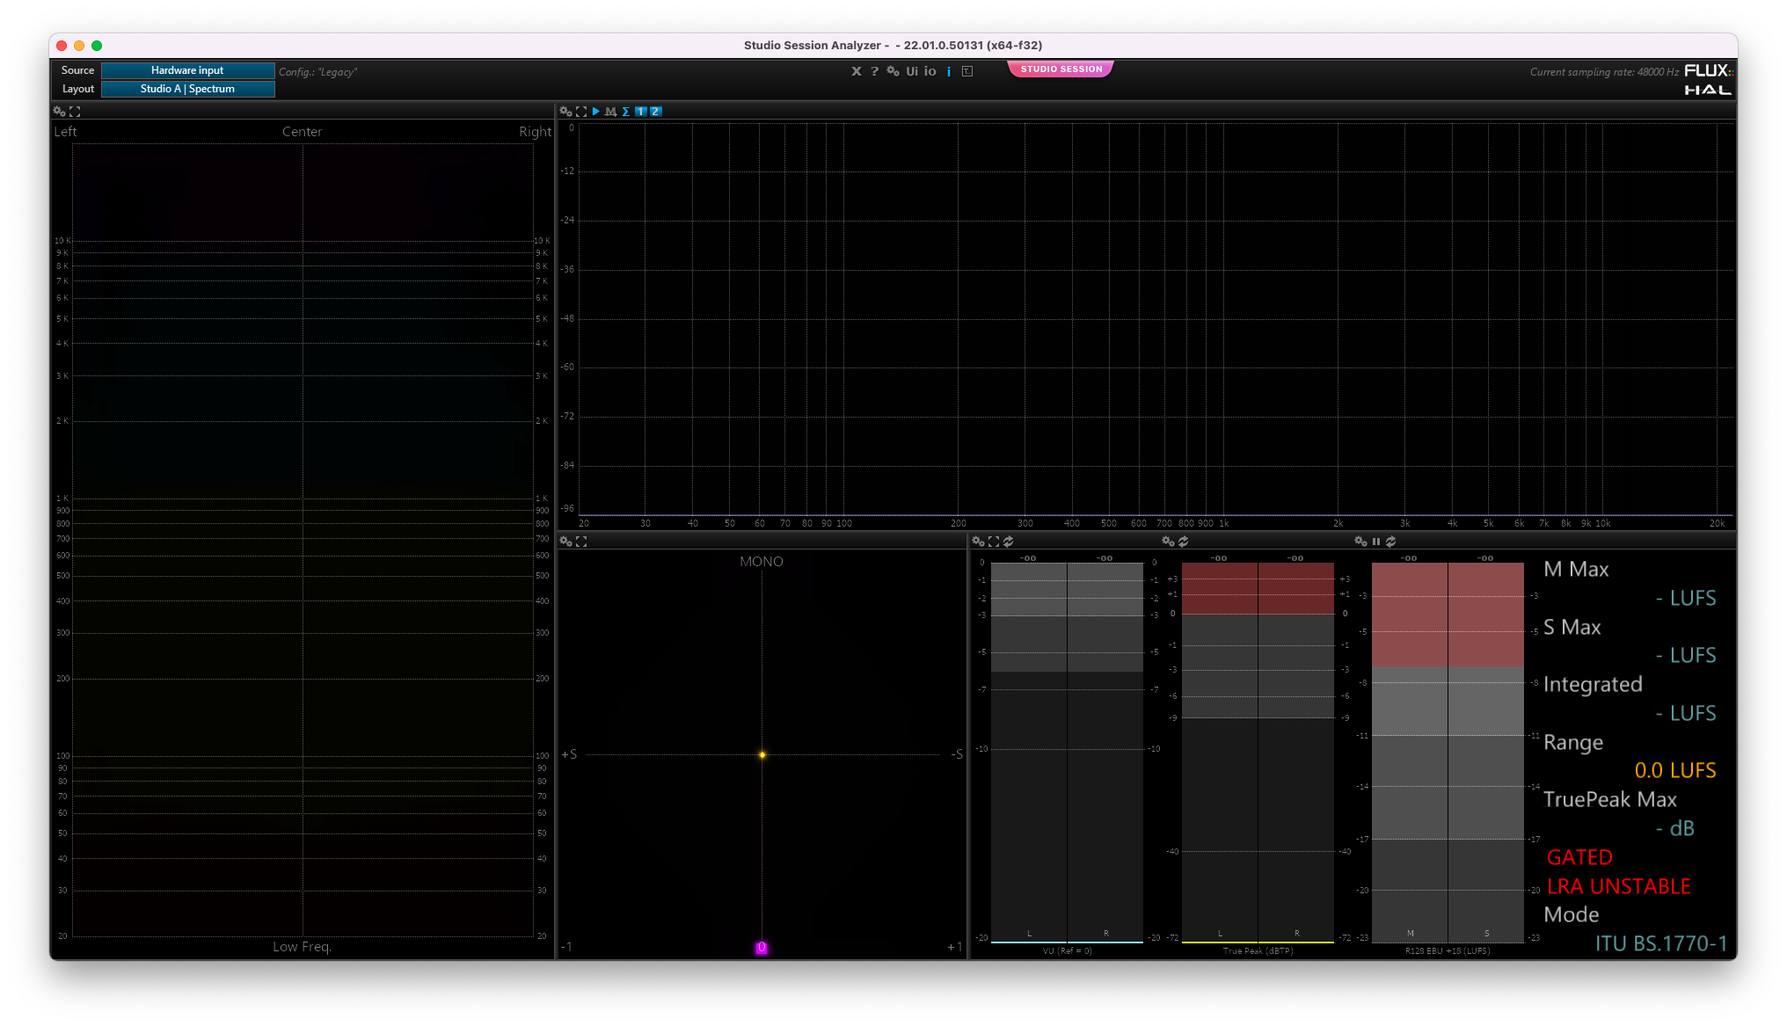This screenshot has width=1787, height=1026.
Task: Open the Source Hardware input dropdown
Action: click(x=187, y=70)
